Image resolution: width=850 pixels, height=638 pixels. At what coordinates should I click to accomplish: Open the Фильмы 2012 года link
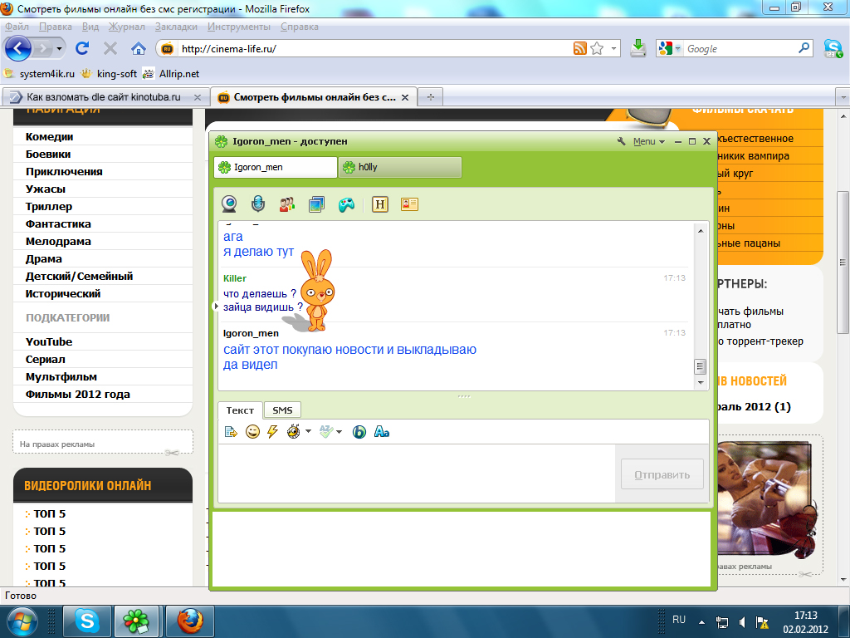[77, 395]
